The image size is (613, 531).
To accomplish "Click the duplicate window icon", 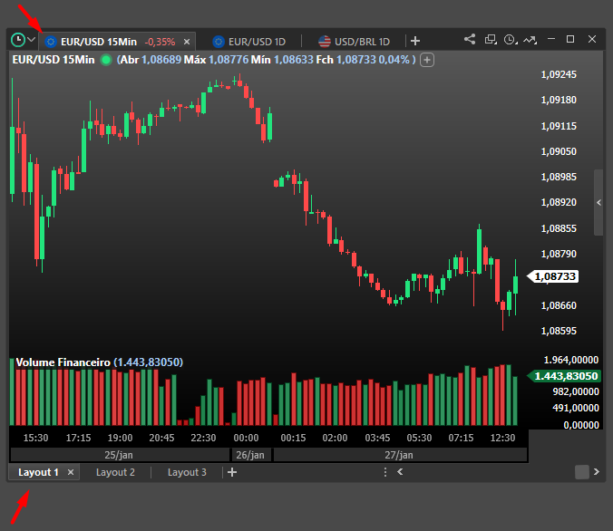I will coord(491,40).
